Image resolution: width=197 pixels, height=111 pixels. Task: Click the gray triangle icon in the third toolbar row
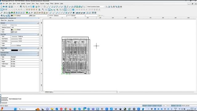pyautogui.click(x=29, y=13)
